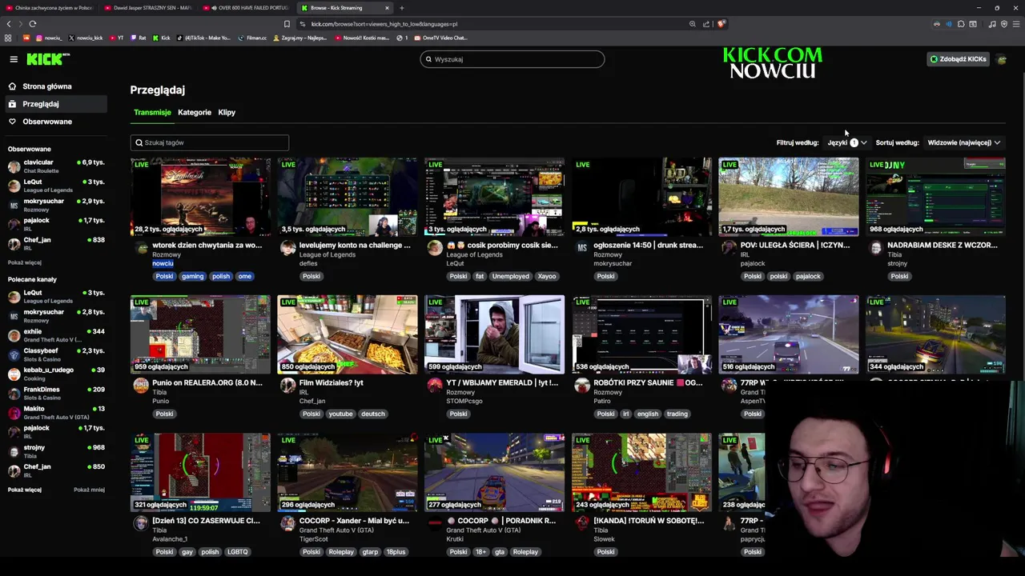Select Classybeef in recommended channels
Image resolution: width=1025 pixels, height=576 pixels.
click(56, 354)
